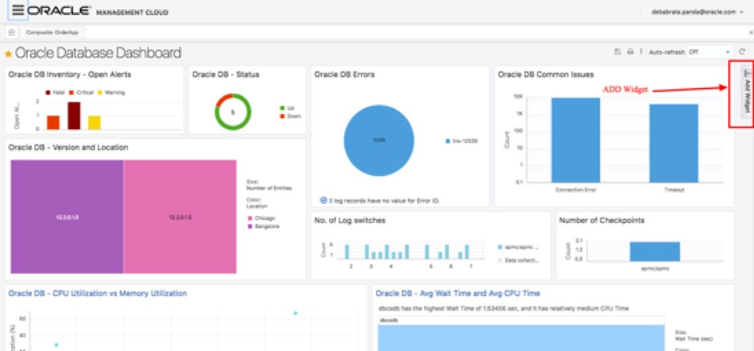Print the dashboard with the printer icon
This screenshot has width=754, height=351.
coord(630,52)
